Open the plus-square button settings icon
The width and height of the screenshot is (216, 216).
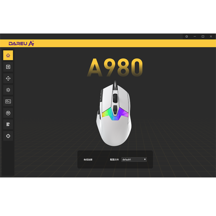pos(8,67)
